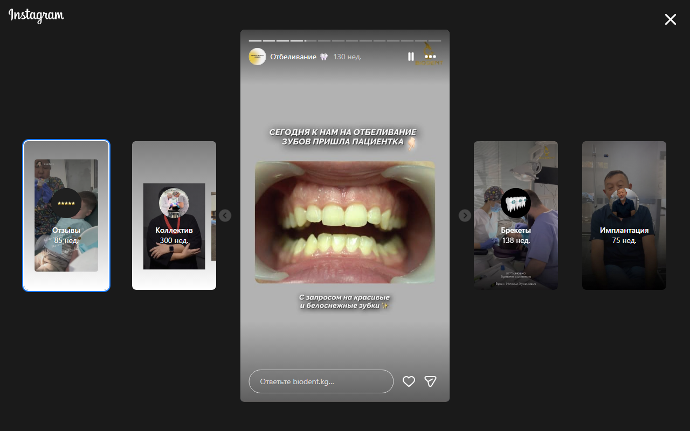
Task: Click the Брекеты teeth icon circle
Action: coord(515,203)
